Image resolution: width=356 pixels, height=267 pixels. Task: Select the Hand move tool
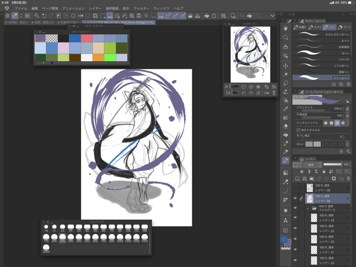[286, 28]
